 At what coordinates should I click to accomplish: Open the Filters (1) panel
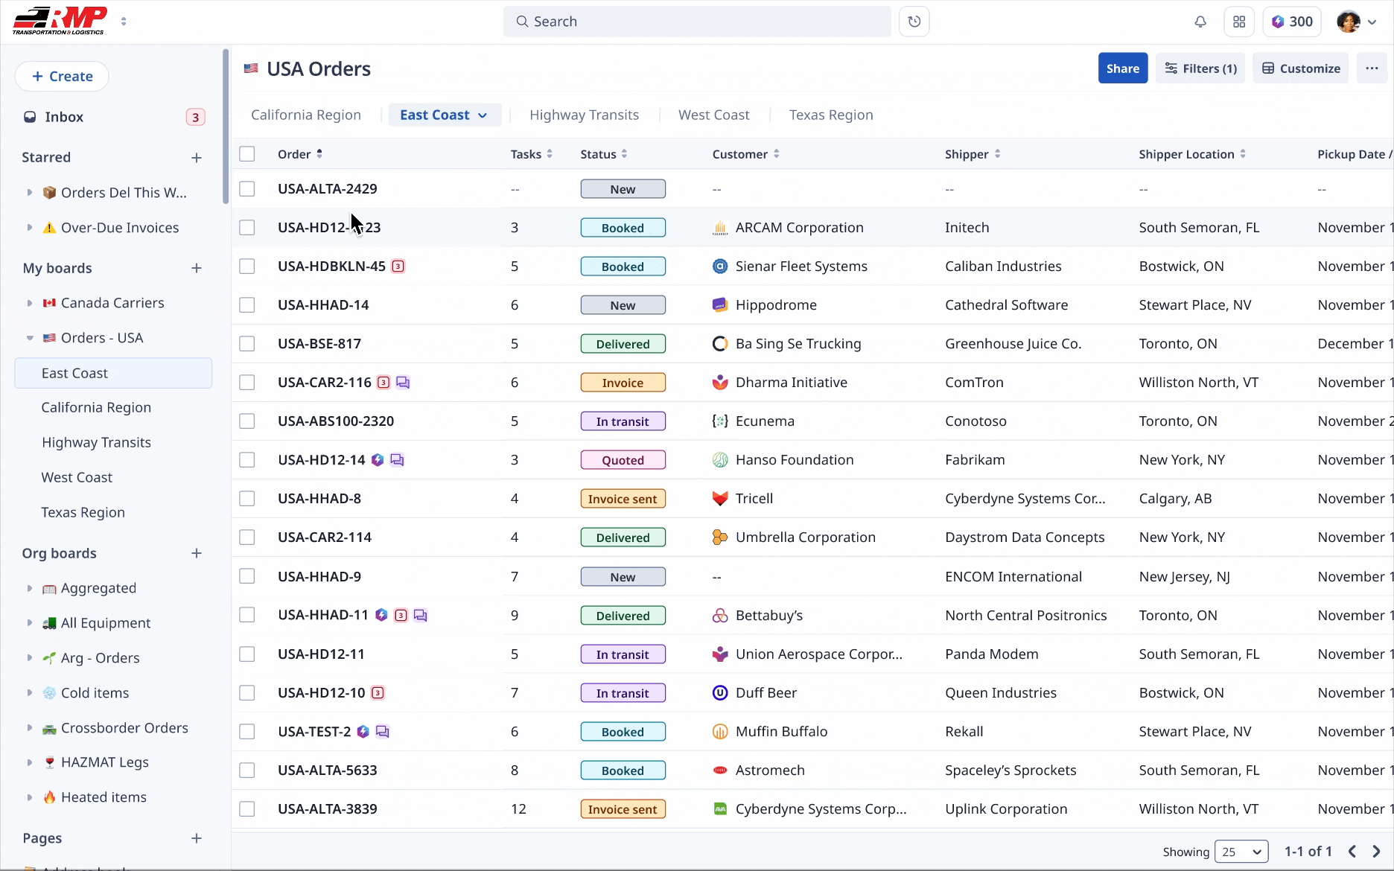coord(1200,68)
